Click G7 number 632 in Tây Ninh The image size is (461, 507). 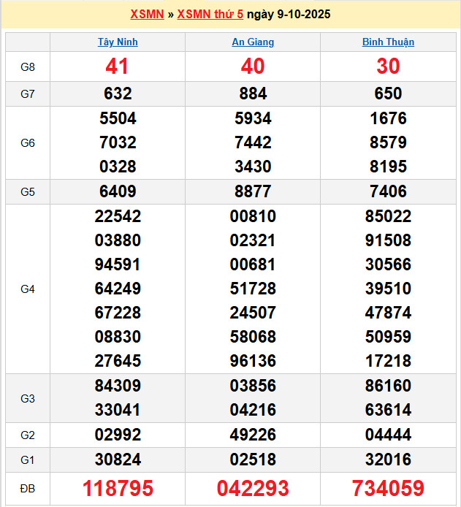(118, 94)
